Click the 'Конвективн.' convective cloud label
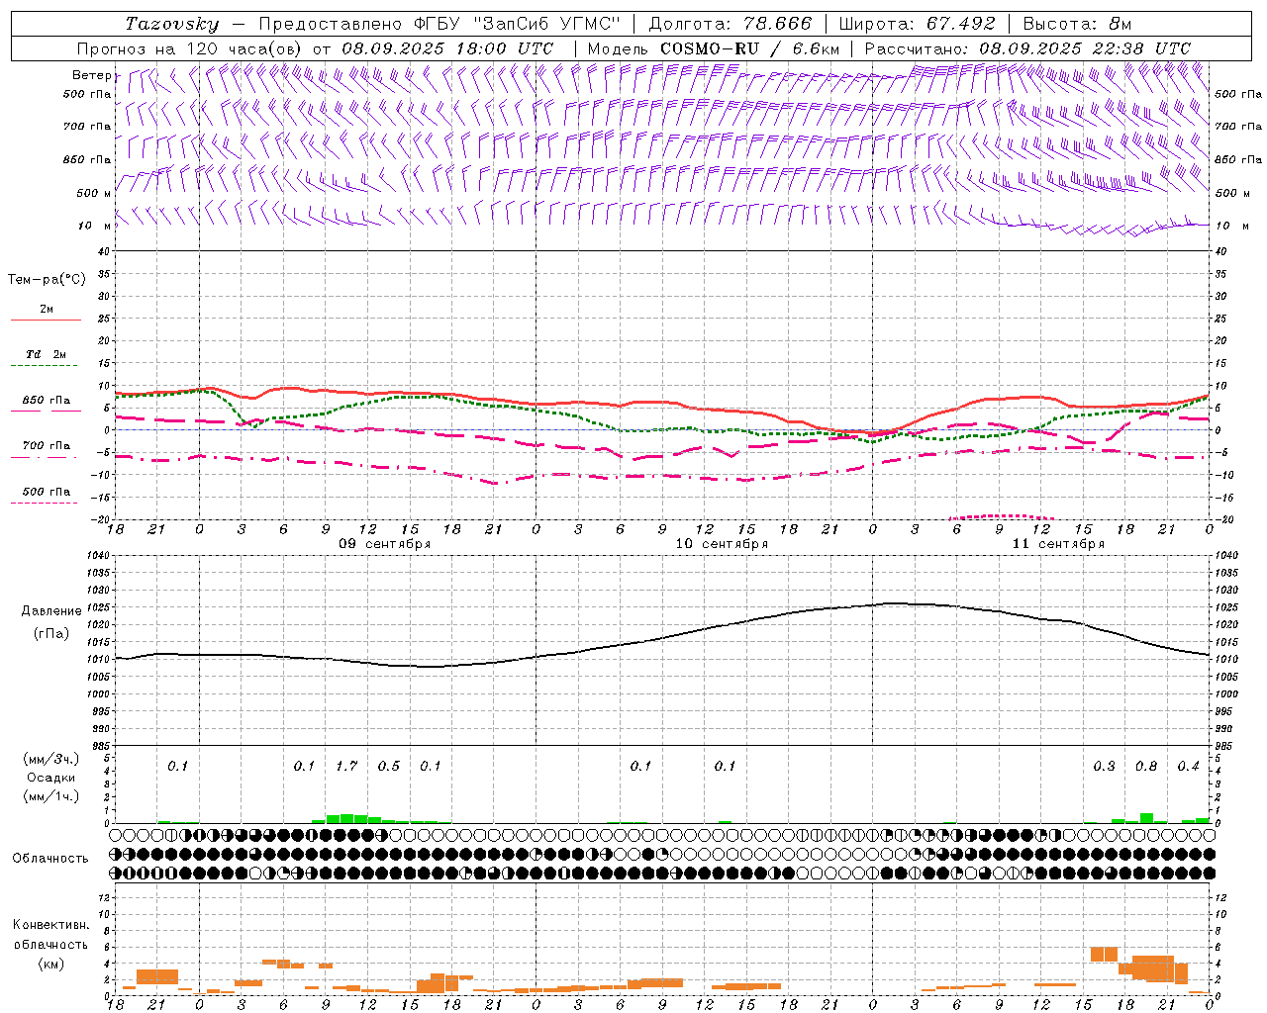 click(50, 925)
